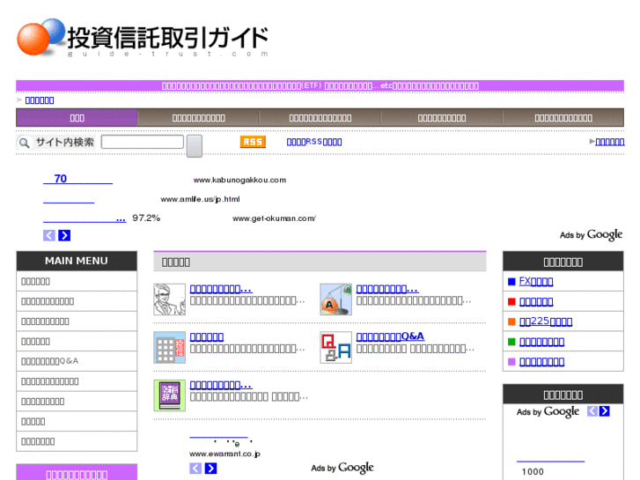Screen dimensions: 640x480
Task: Open the FX link with blue bullet
Action: (536, 281)
